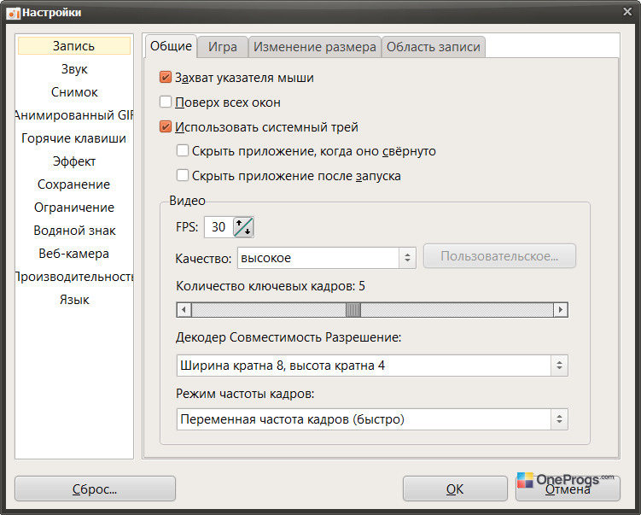The image size is (641, 515).
Task: Click the FPS value field
Action: (219, 227)
